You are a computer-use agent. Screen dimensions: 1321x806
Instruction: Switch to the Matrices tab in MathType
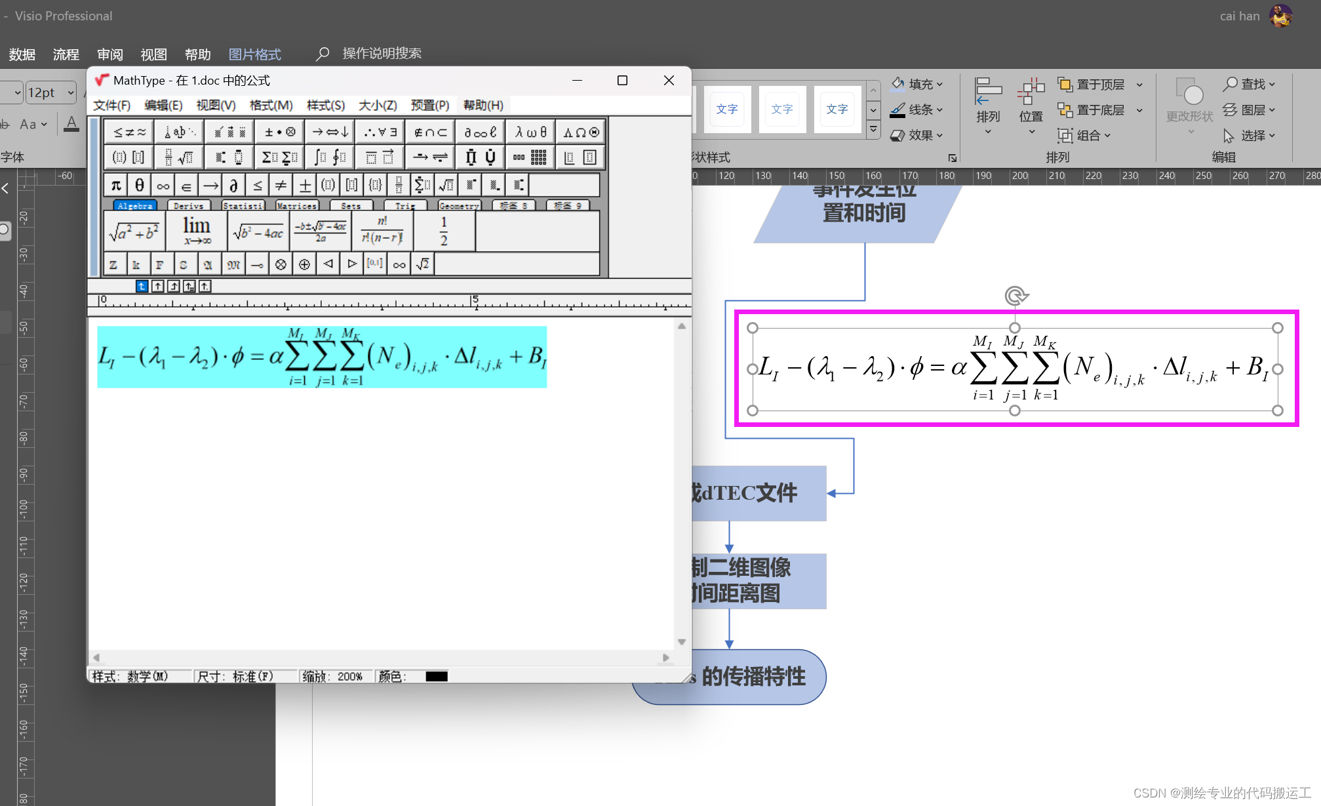(x=296, y=205)
